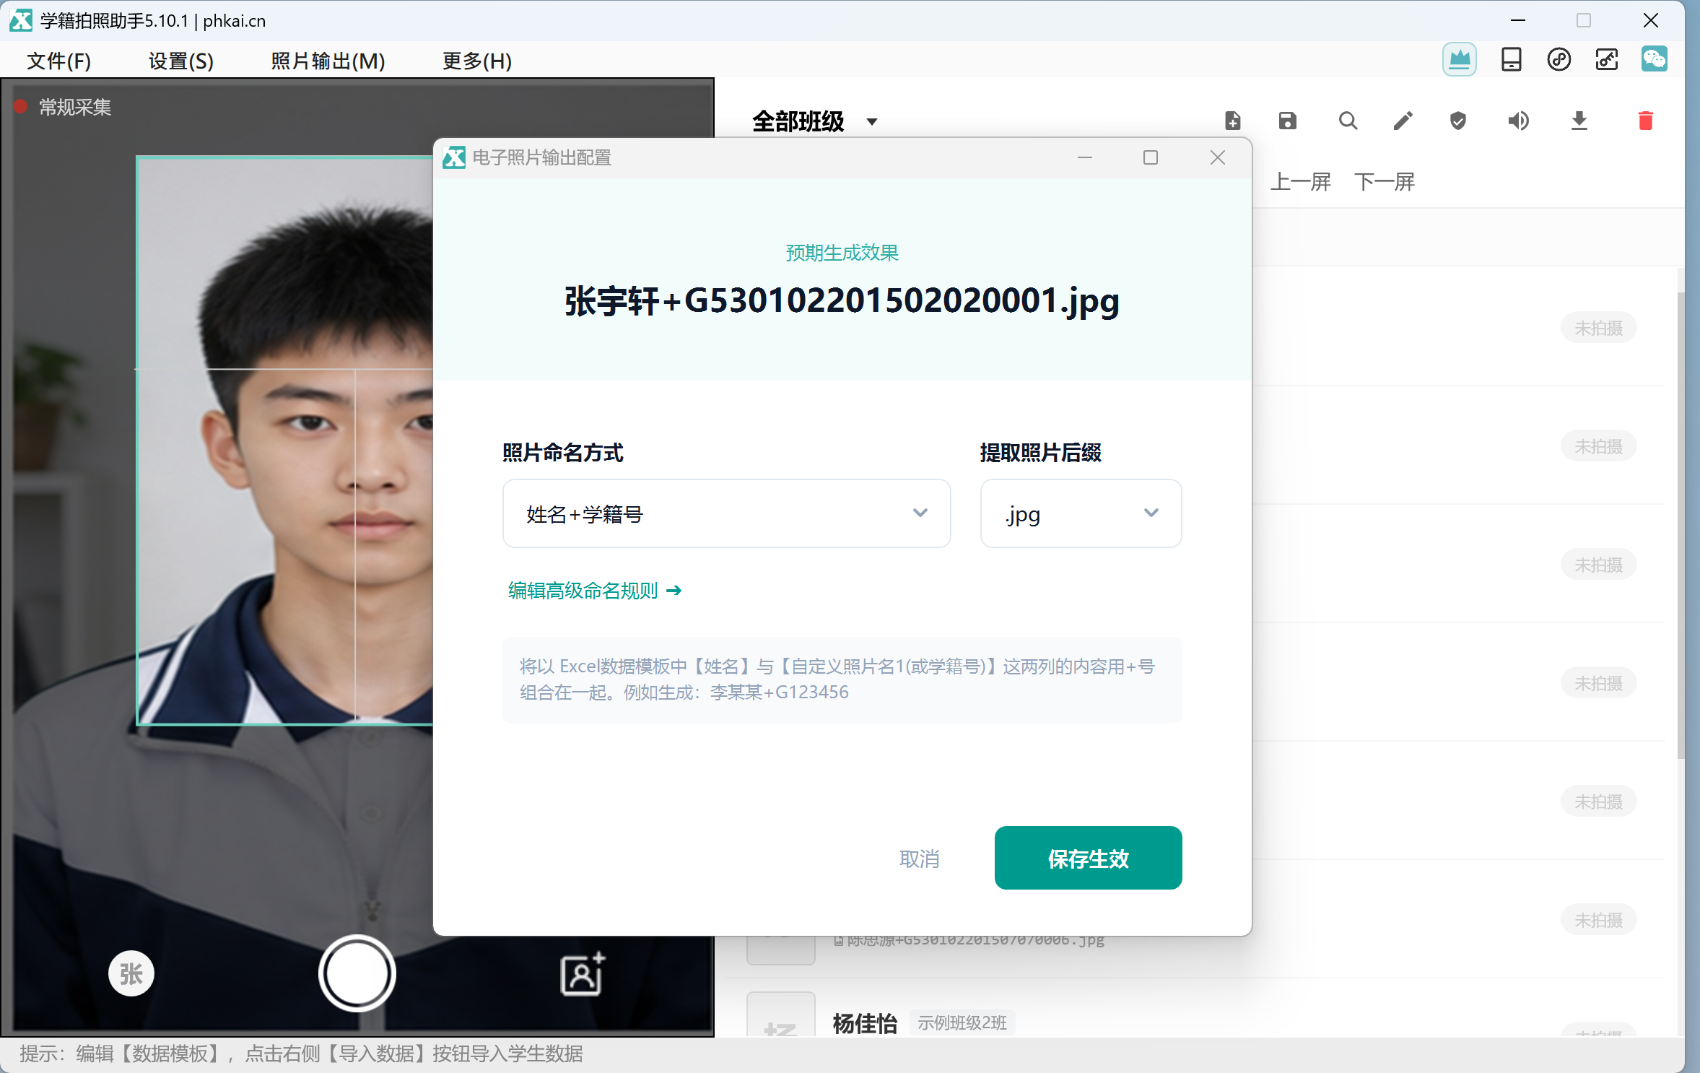
Task: Click the save disk icon
Action: 1287,121
